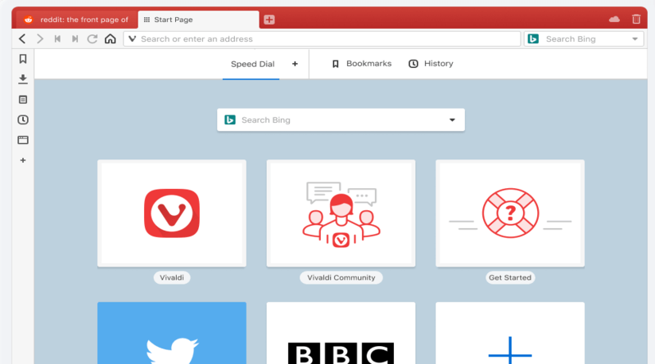
Task: Switch to the reddit tab
Action: tap(76, 20)
